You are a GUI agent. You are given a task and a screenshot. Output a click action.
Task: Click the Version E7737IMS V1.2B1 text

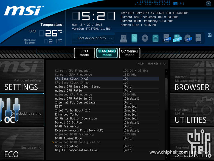tap(91, 29)
